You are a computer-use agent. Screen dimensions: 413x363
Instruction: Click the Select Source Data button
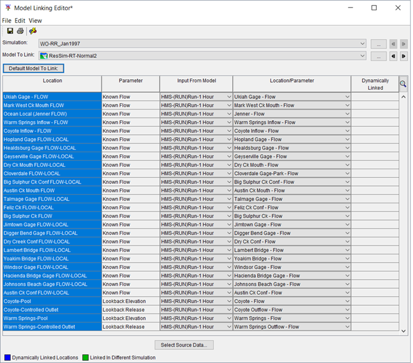coord(184,344)
